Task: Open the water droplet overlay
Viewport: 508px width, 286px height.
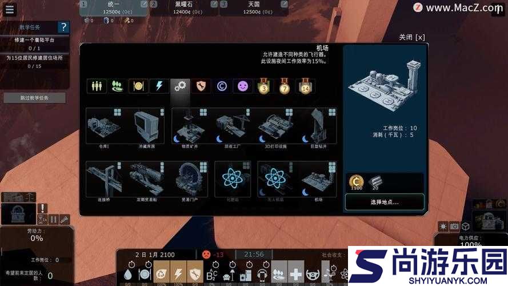Action: (x=128, y=275)
